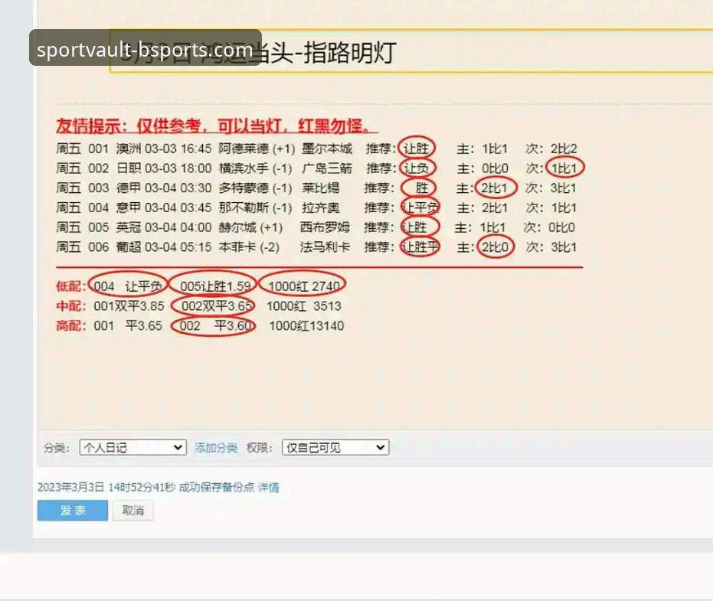The width and height of the screenshot is (713, 601).
Task: Click secondary score 2比2 in row 001
Action: [x=564, y=149]
